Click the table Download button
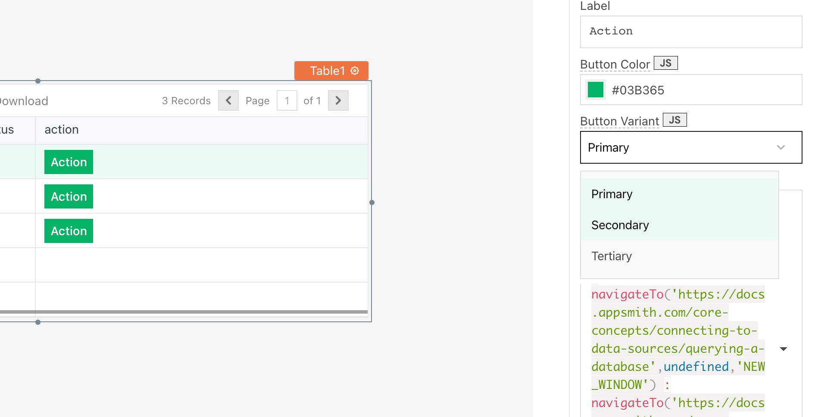Image resolution: width=818 pixels, height=417 pixels. pyautogui.click(x=24, y=101)
